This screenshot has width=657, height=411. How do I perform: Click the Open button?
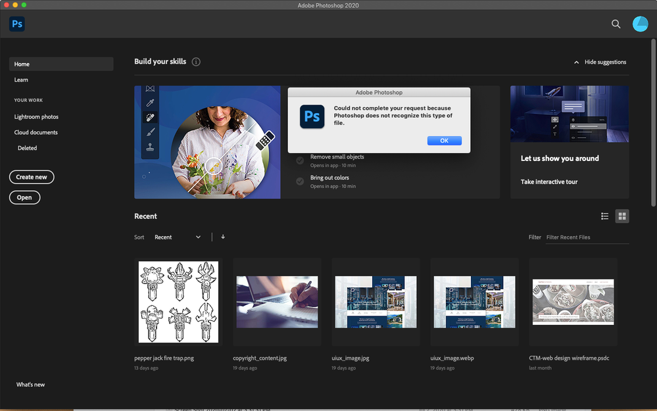point(25,197)
